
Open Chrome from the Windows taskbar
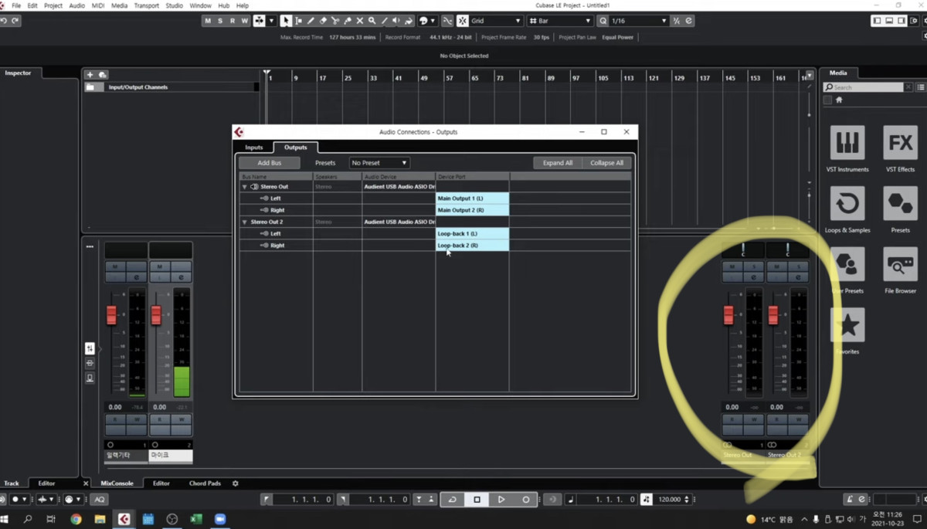(76, 520)
